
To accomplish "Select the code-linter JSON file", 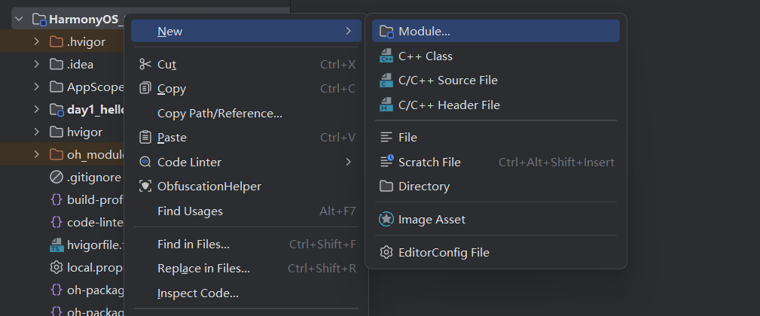I will [x=62, y=222].
